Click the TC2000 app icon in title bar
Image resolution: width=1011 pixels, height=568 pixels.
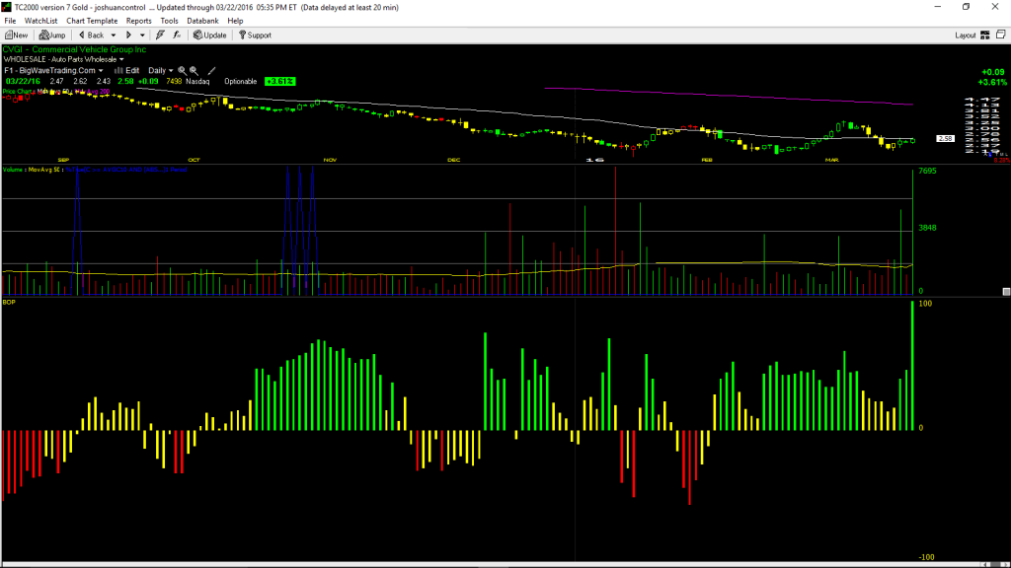tap(7, 7)
